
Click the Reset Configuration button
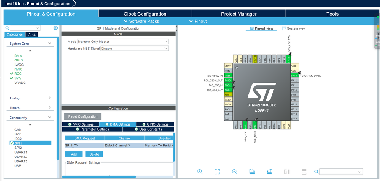click(83, 116)
